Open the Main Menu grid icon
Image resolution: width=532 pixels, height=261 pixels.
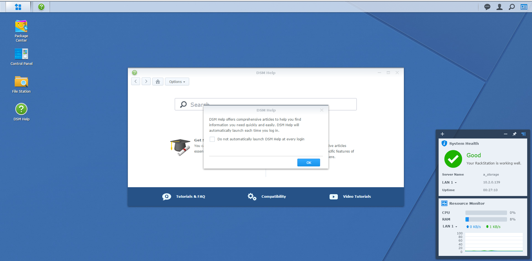pos(18,7)
